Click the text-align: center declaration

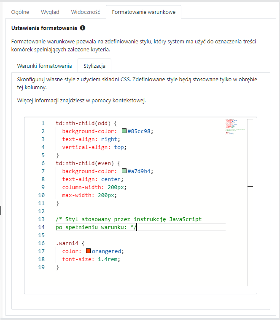93,179
